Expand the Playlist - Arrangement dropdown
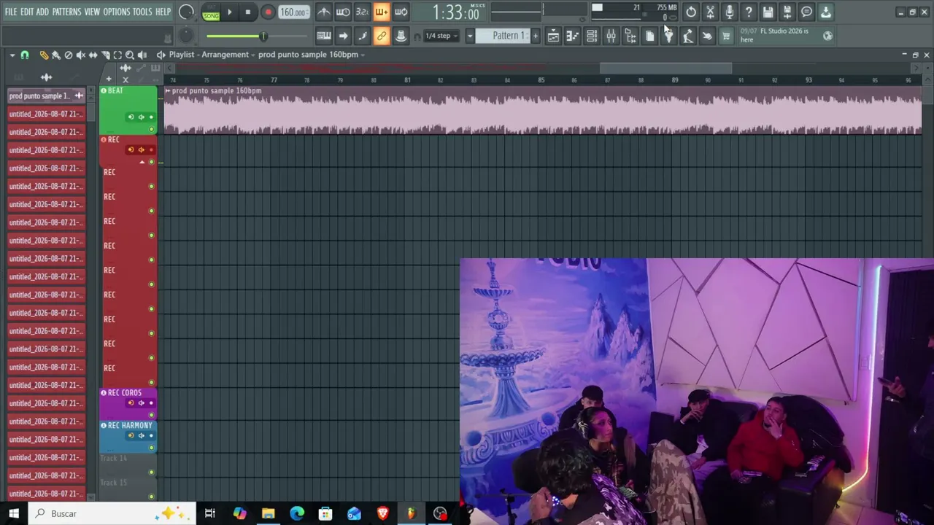 (x=212, y=55)
